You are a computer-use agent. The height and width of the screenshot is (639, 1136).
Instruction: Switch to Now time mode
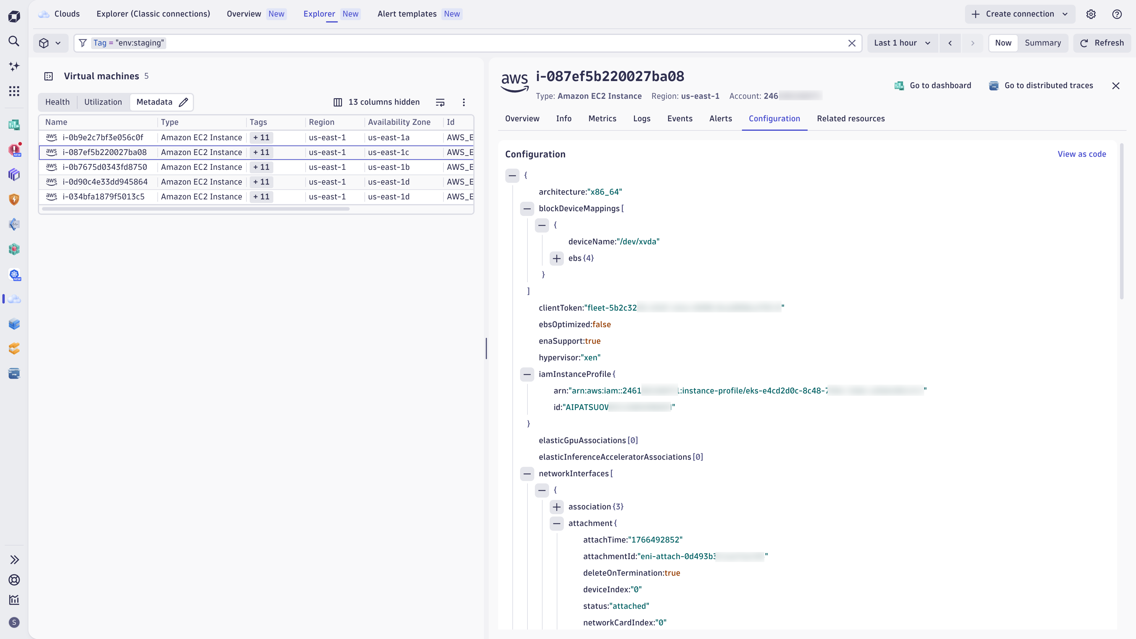(1003, 43)
